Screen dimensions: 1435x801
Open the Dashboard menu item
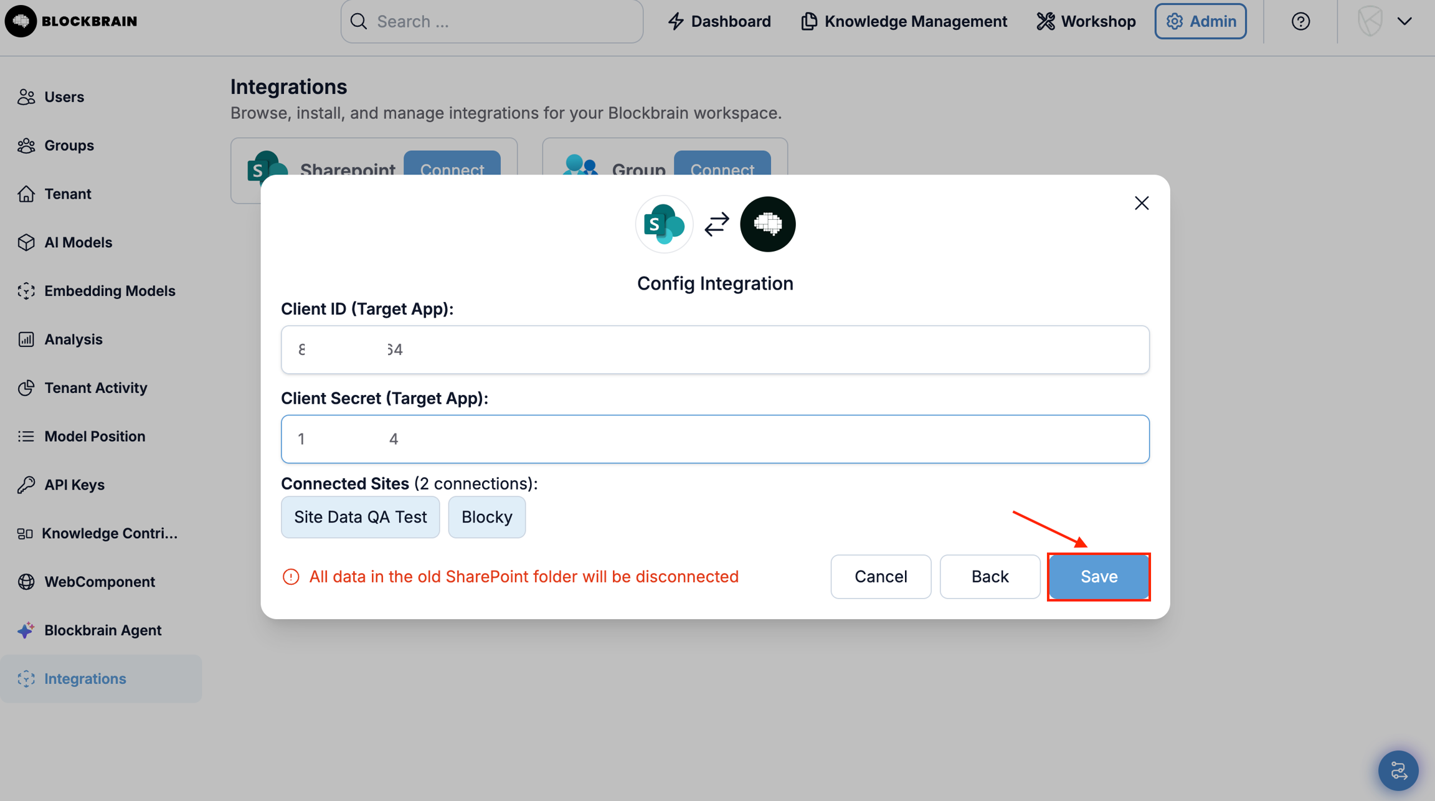(x=719, y=21)
